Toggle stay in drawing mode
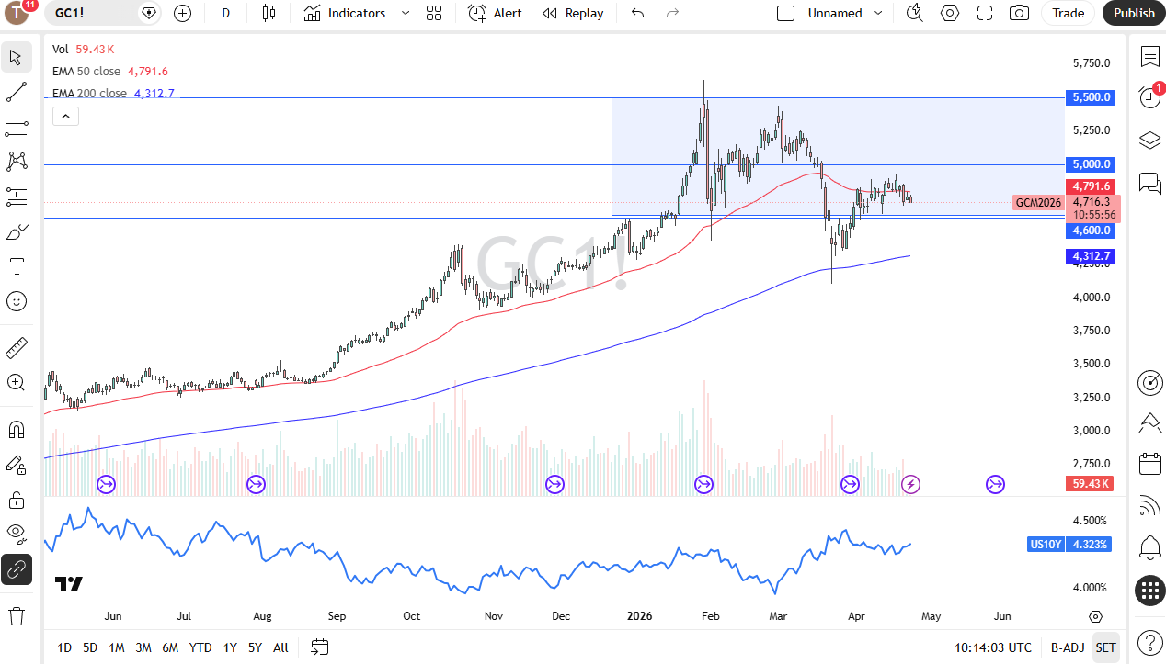Image resolution: width=1166 pixels, height=664 pixels. [17, 465]
